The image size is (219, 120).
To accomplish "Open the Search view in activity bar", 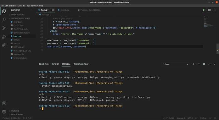I will click(4, 19).
